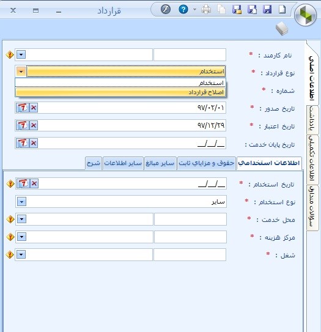Maximize the قرارداد window

[36, 10]
